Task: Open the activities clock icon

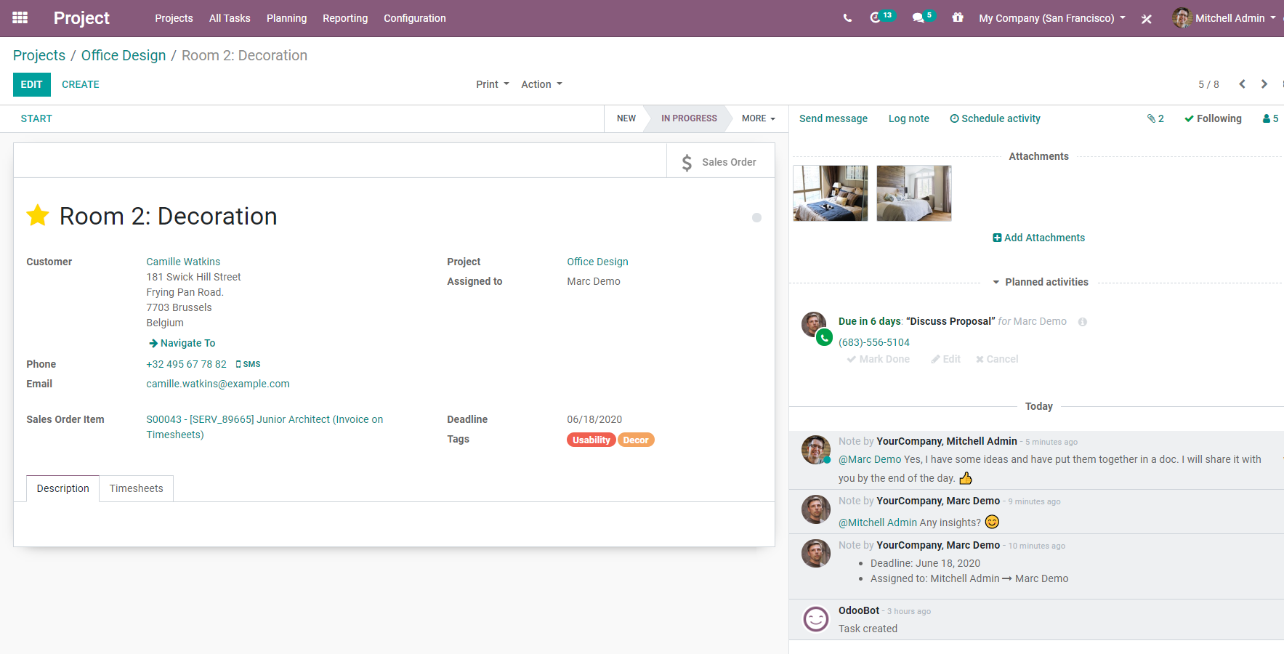Action: [x=876, y=18]
